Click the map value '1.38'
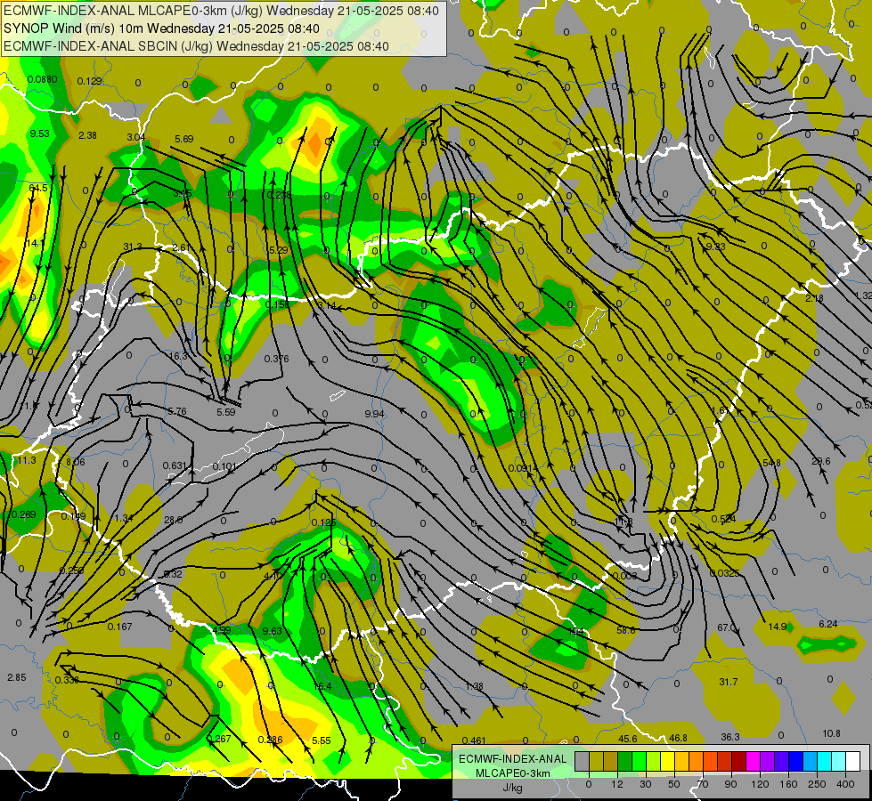The image size is (872, 801). 475,686
